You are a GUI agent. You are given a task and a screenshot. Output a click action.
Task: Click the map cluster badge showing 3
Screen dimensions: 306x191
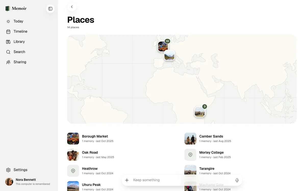(205, 106)
